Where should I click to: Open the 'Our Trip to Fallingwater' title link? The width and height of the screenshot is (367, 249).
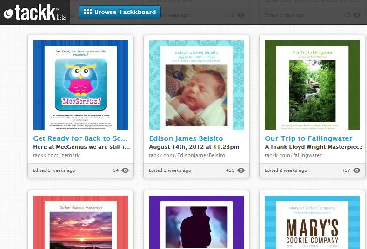[308, 138]
